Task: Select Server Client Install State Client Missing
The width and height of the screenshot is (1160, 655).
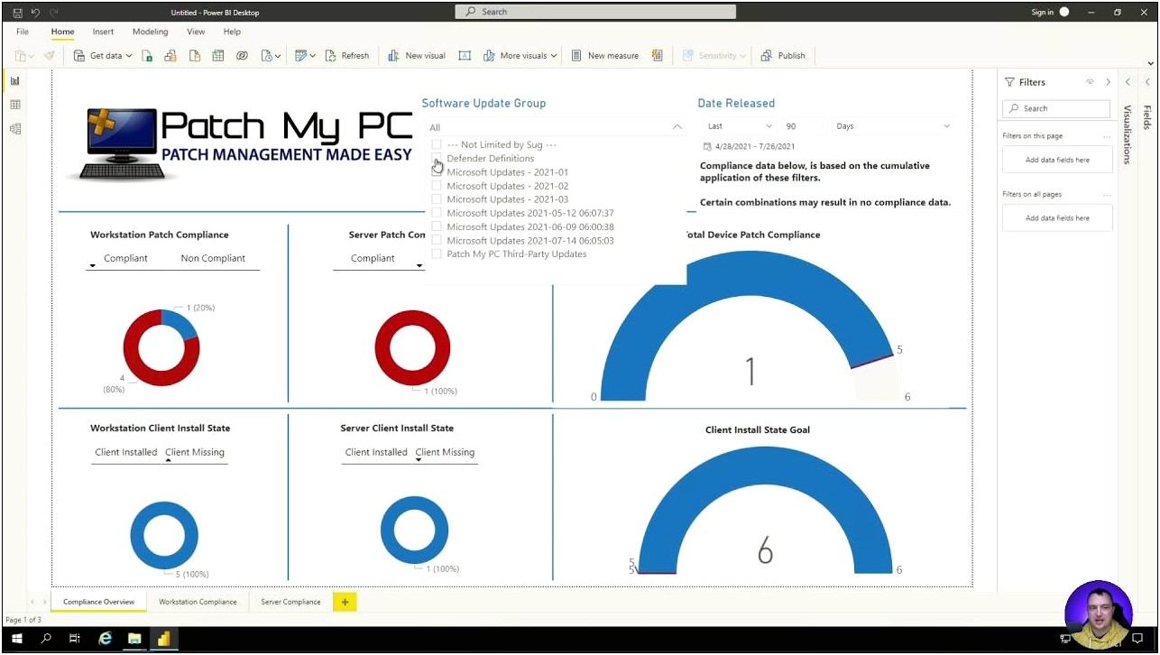Action: [445, 452]
